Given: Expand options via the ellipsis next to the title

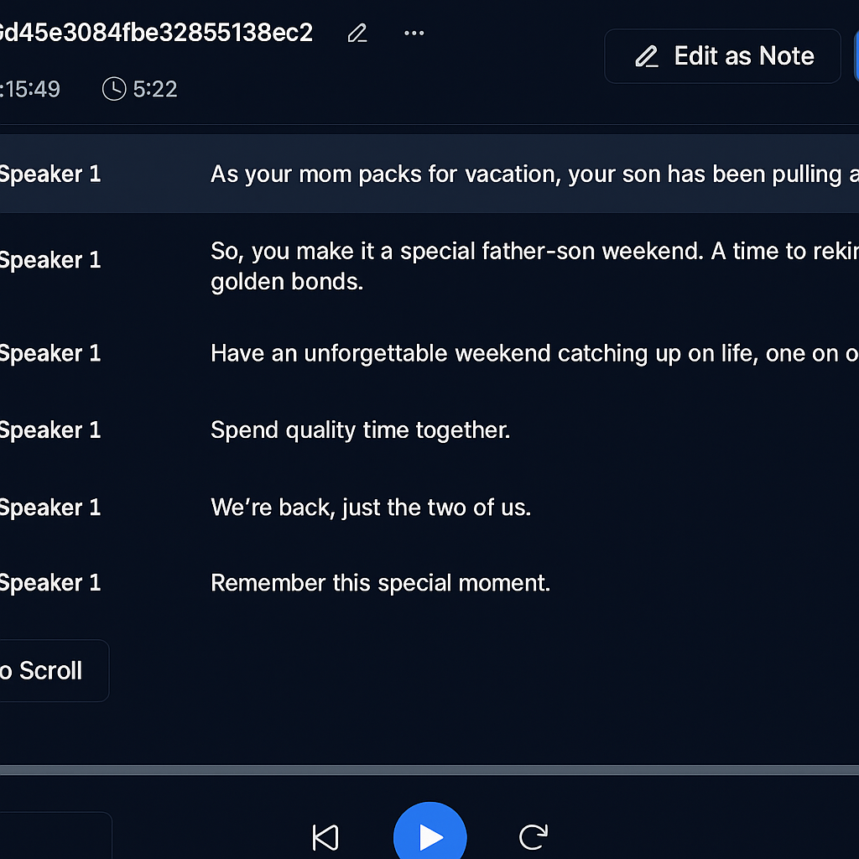Looking at the screenshot, I should [414, 33].
